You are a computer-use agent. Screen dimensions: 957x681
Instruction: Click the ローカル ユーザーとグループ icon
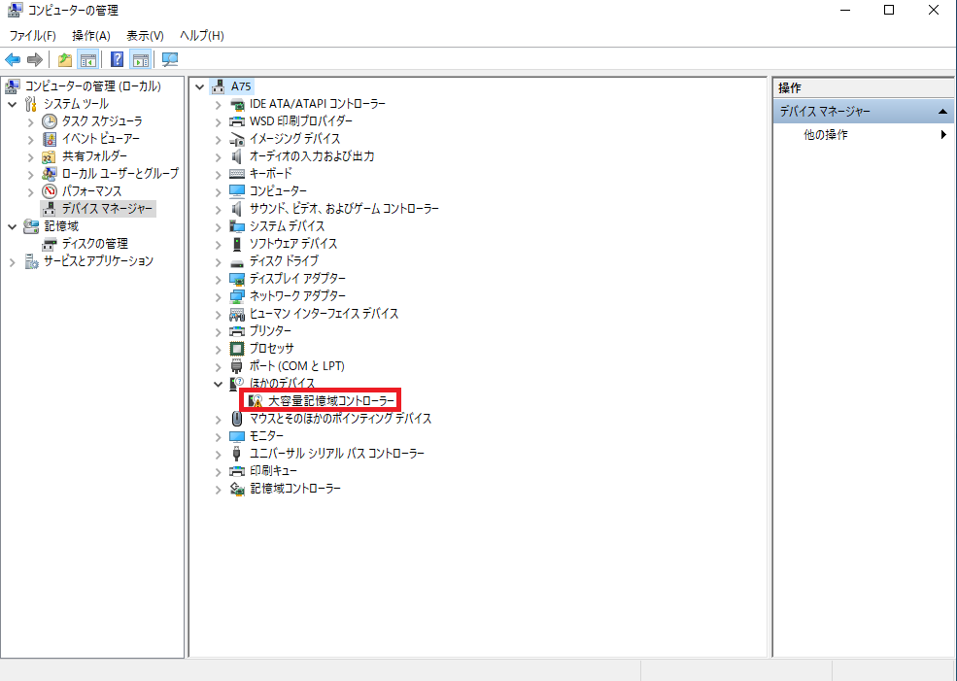point(49,174)
